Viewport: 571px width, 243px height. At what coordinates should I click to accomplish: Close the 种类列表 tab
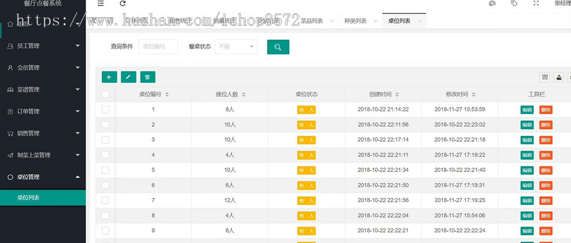point(376,21)
